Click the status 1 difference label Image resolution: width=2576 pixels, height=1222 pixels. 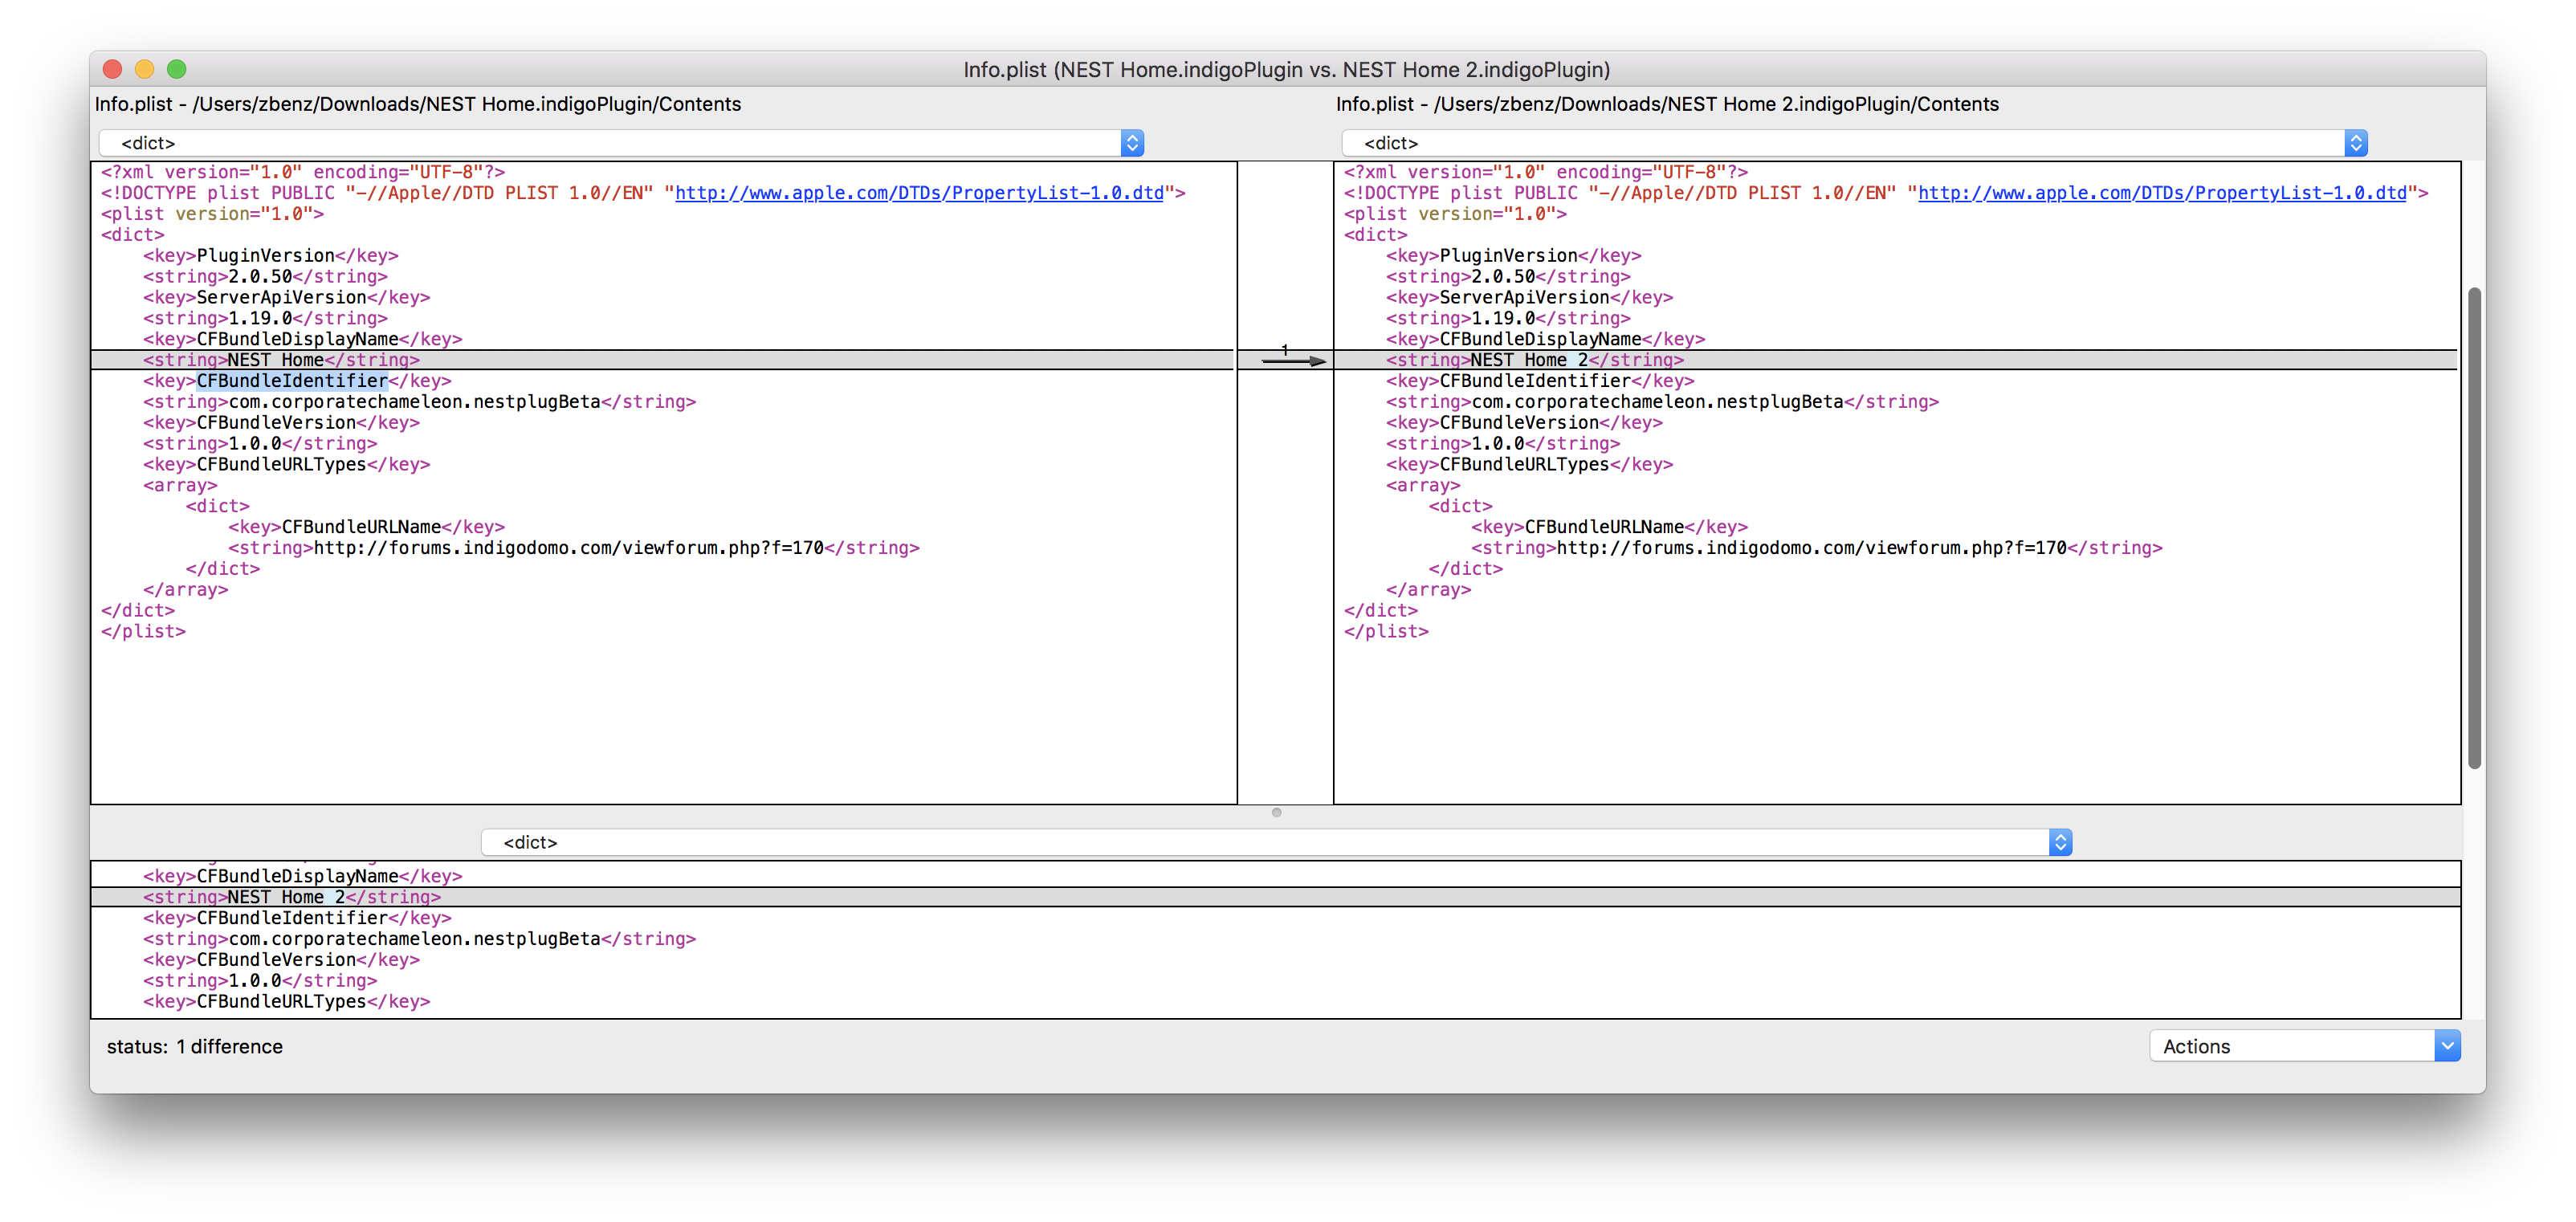tap(195, 1047)
